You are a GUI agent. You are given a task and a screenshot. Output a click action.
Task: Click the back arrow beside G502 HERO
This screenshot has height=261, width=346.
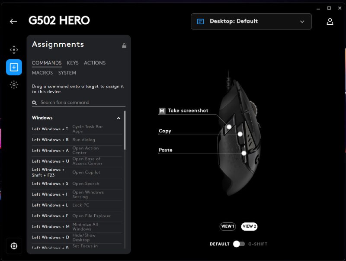(13, 21)
